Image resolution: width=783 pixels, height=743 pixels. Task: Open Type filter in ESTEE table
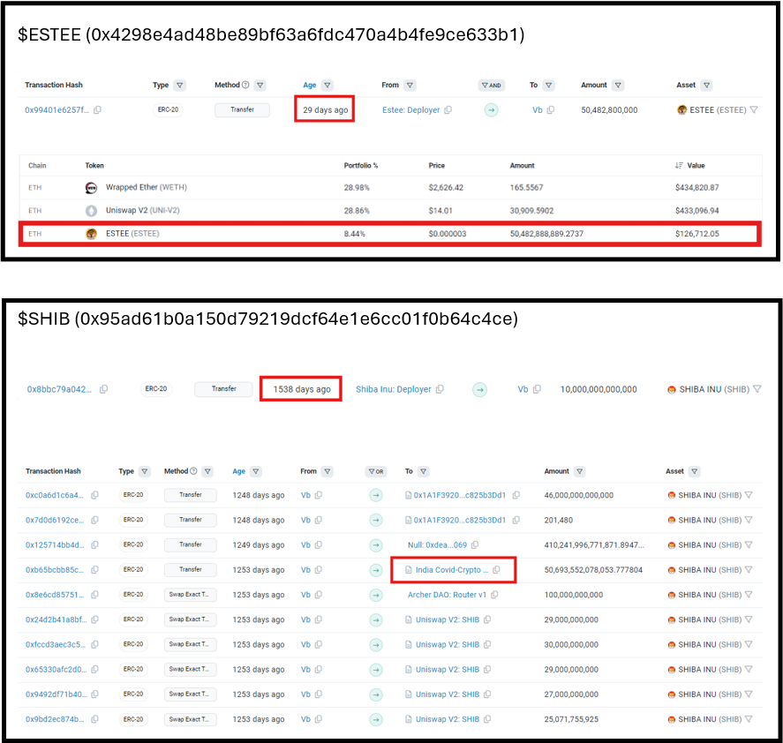click(180, 86)
